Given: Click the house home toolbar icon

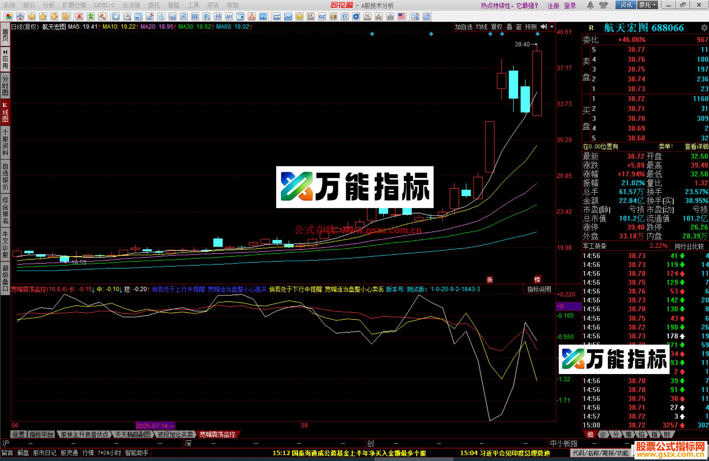Looking at the screenshot, I should pyautogui.click(x=20, y=16).
